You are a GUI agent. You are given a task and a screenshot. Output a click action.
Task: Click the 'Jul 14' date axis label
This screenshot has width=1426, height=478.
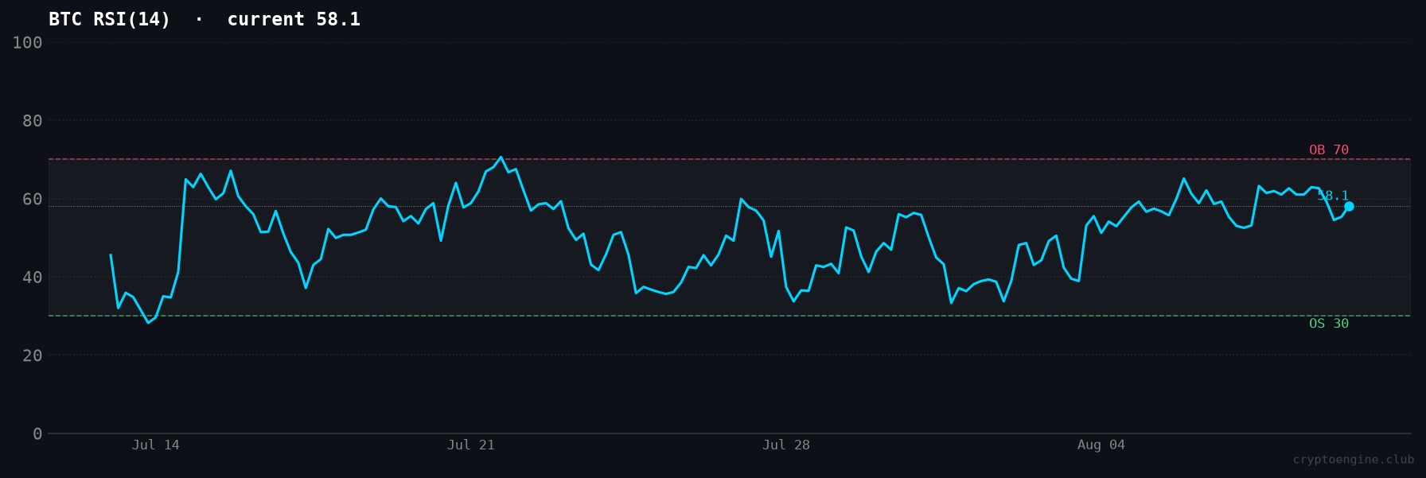click(x=156, y=445)
